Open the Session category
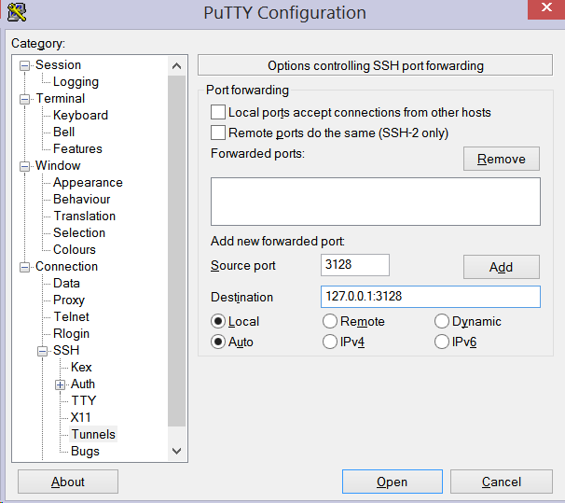 coord(58,65)
